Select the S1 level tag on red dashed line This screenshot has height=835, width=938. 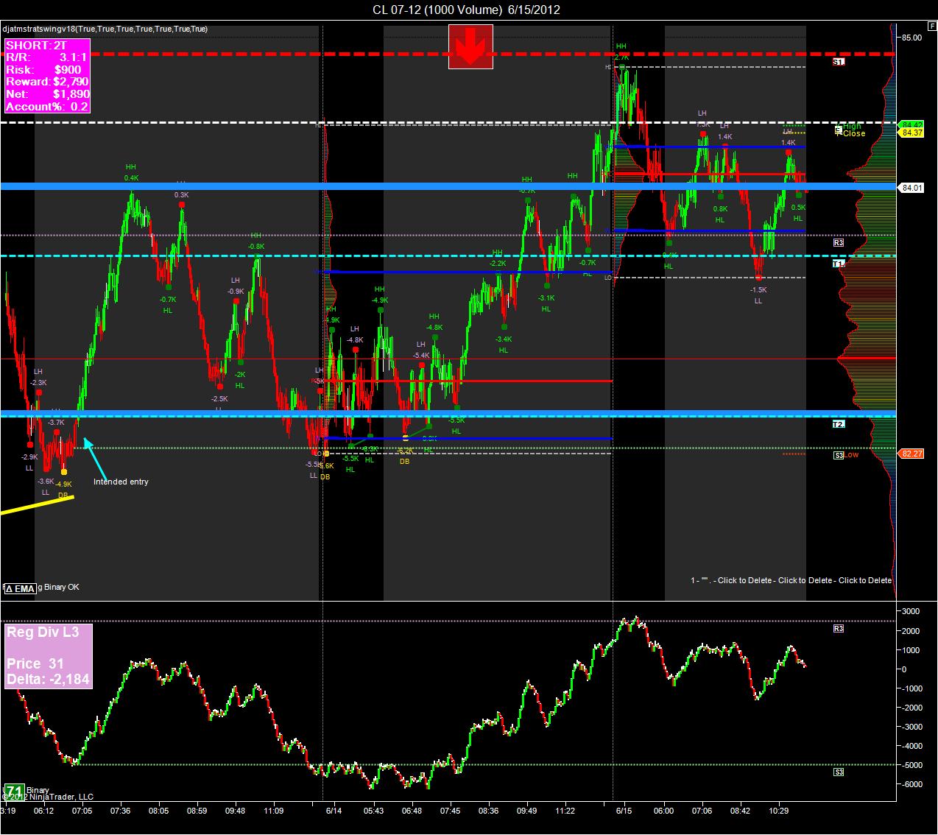839,63
